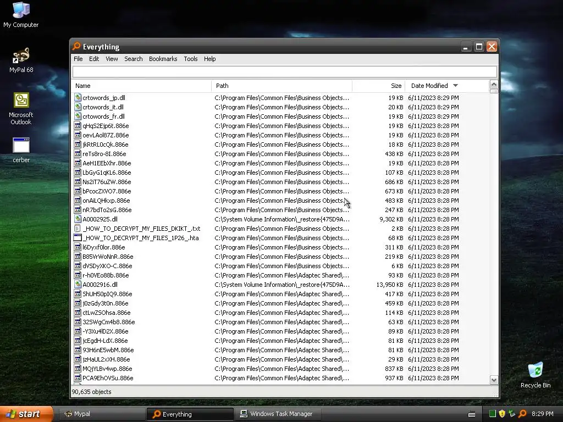Select the file 32SWgCm4b8.886e
Image resolution: width=563 pixels, height=422 pixels.
tap(109, 321)
